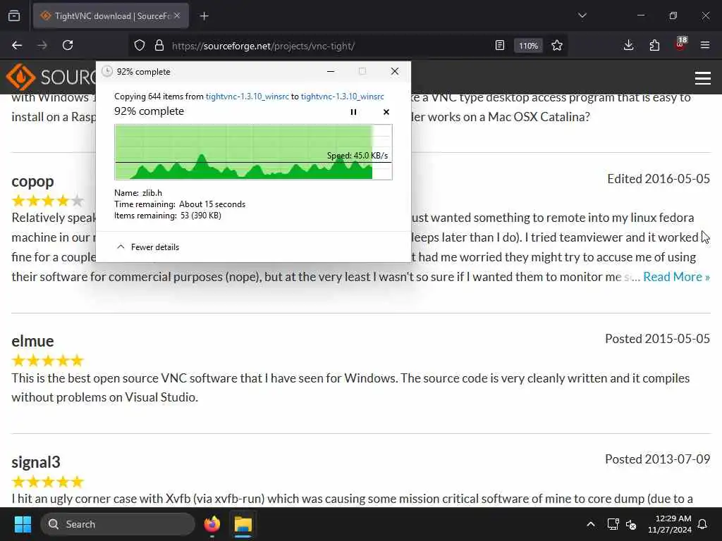Click elmue's five-star rating
The image size is (722, 541).
click(x=48, y=360)
